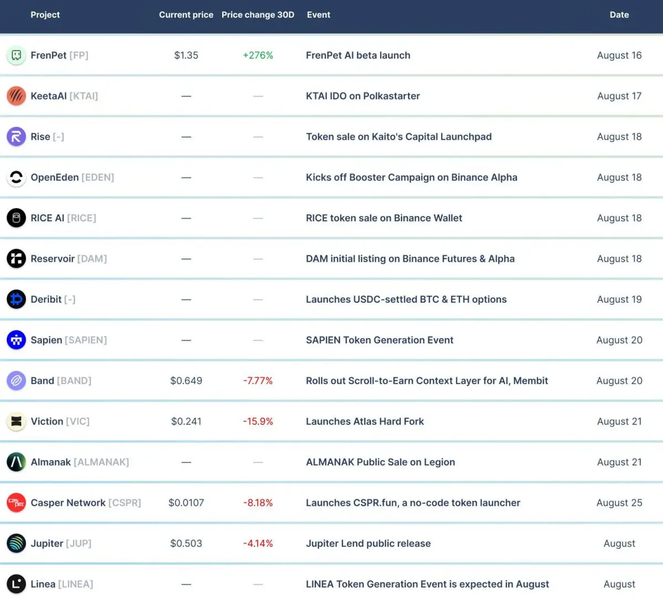The height and width of the screenshot is (601, 663).
Task: Click the $0.503 Jupiter price
Action: pos(186,544)
